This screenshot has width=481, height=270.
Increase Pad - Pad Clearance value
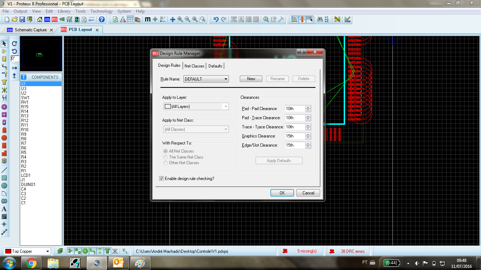[308, 107]
